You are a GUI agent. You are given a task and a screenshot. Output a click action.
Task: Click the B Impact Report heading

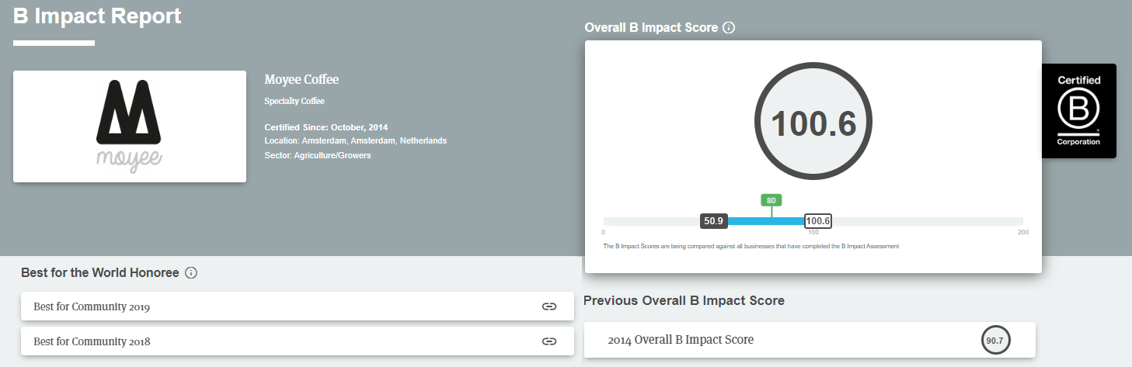coord(97,16)
